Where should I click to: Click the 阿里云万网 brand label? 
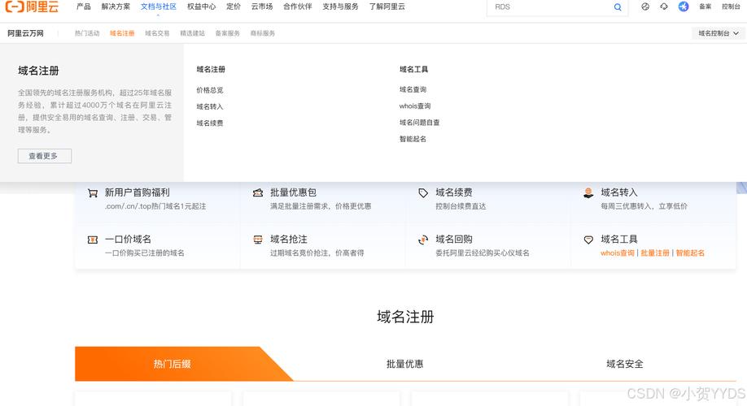[x=25, y=33]
